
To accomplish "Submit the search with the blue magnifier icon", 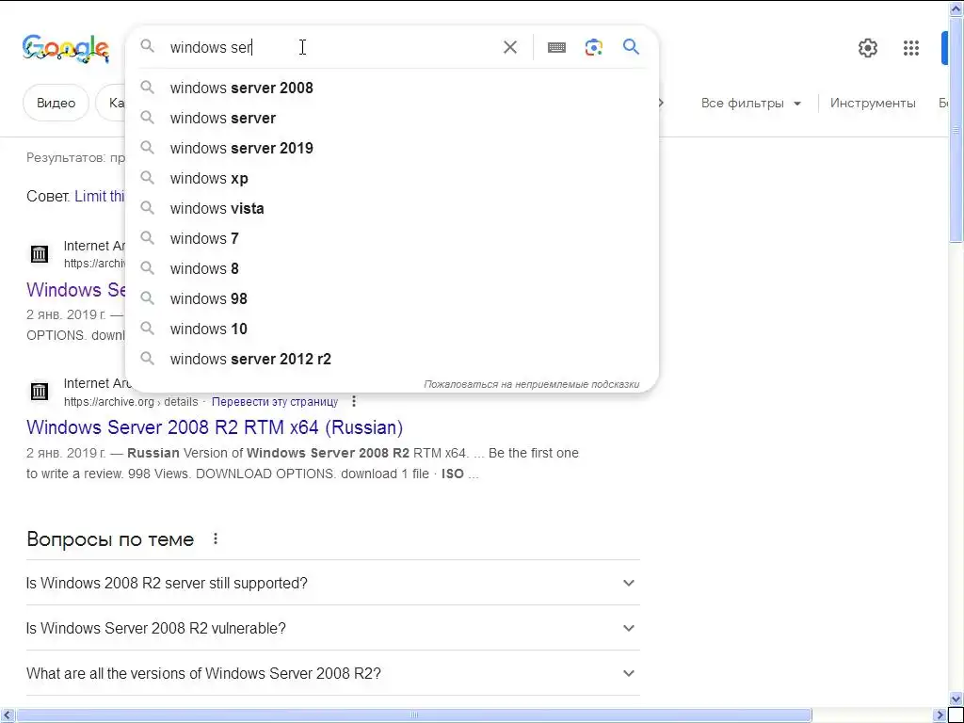I will (631, 47).
